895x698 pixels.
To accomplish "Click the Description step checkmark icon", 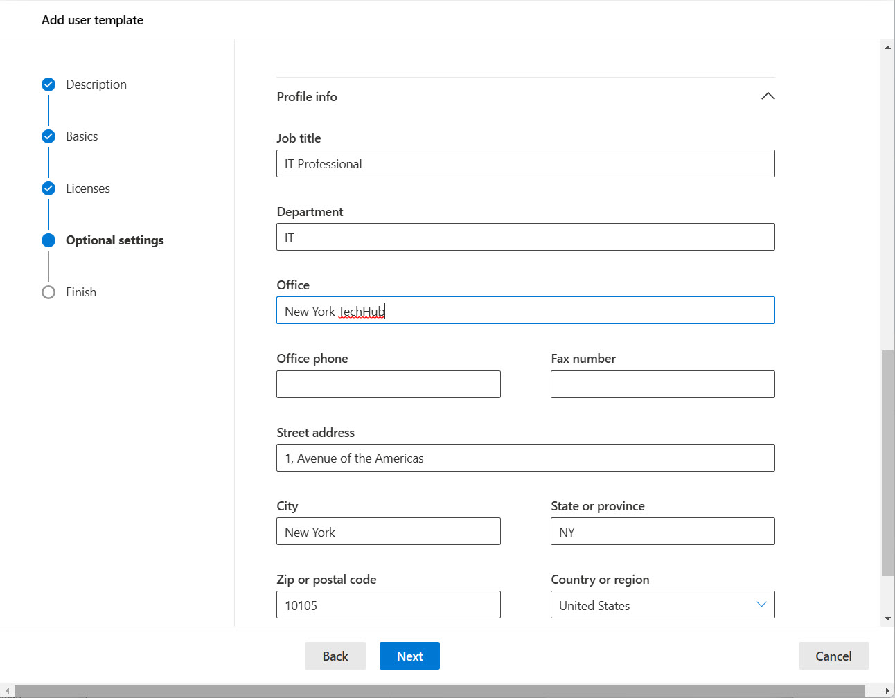I will point(48,84).
